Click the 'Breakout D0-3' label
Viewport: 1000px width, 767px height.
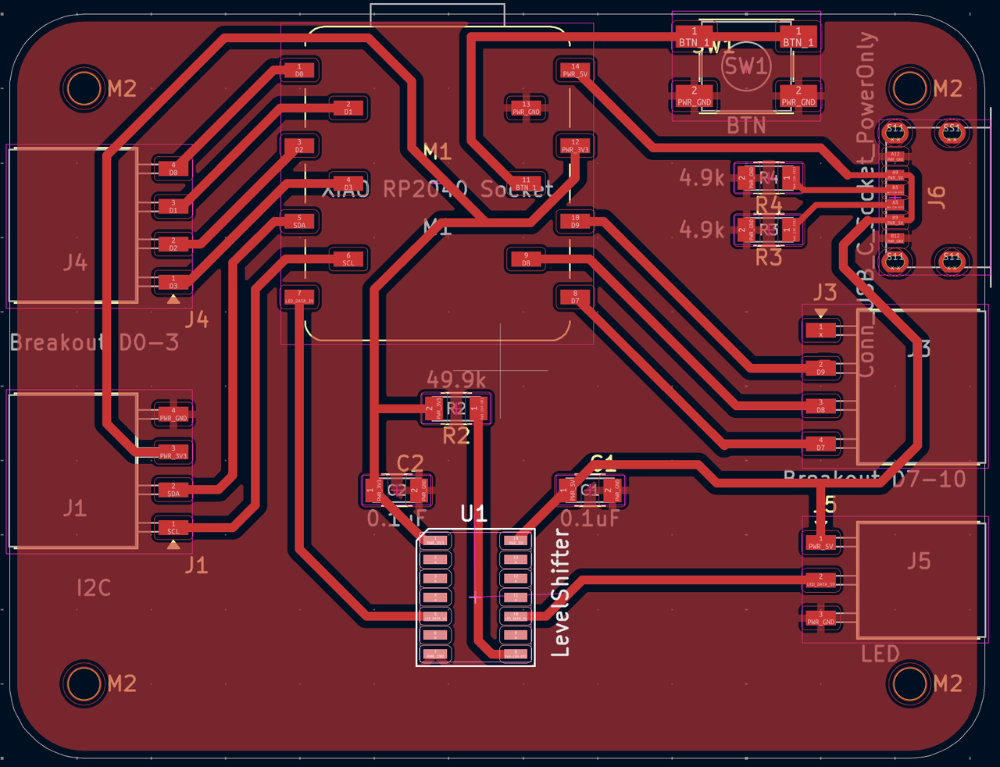click(95, 342)
